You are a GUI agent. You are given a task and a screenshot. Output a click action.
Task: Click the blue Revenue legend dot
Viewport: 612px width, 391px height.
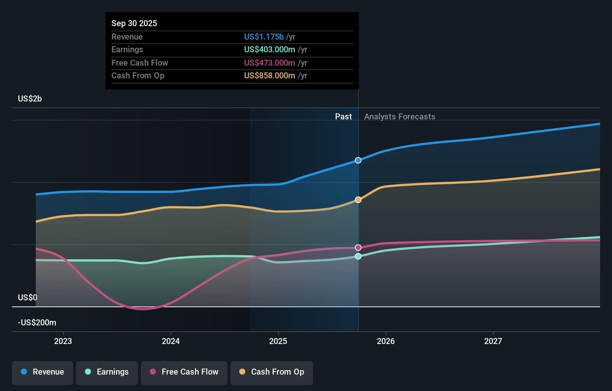[24, 372]
